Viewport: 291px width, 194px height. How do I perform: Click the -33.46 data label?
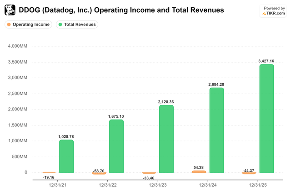(149, 178)
